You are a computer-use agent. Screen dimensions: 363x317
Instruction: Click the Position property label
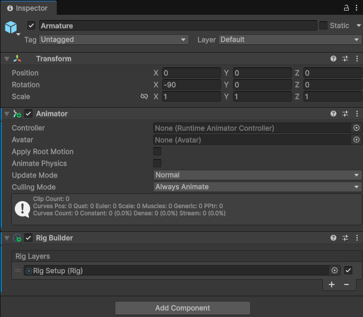point(25,73)
